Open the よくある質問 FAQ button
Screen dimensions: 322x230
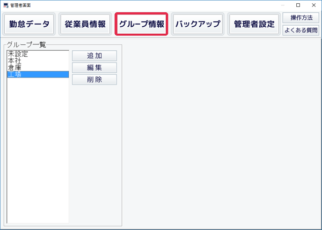click(301, 30)
